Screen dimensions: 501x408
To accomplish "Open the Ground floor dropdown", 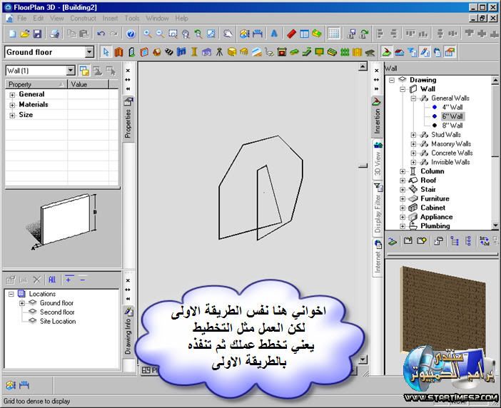I will pos(89,52).
